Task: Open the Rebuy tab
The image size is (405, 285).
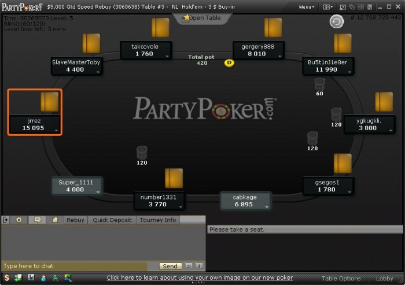Action: [x=75, y=220]
